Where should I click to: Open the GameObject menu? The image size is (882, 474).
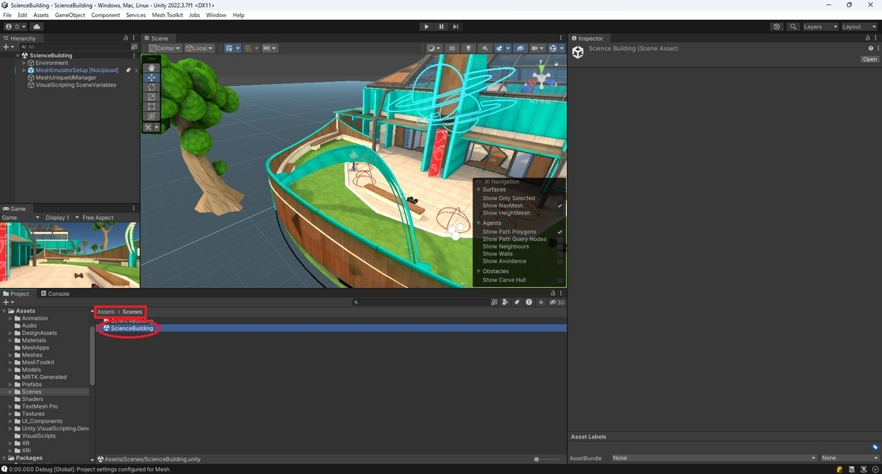pos(70,15)
